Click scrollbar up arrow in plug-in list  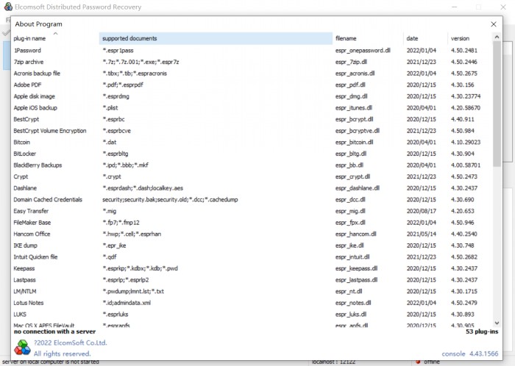click(x=497, y=37)
